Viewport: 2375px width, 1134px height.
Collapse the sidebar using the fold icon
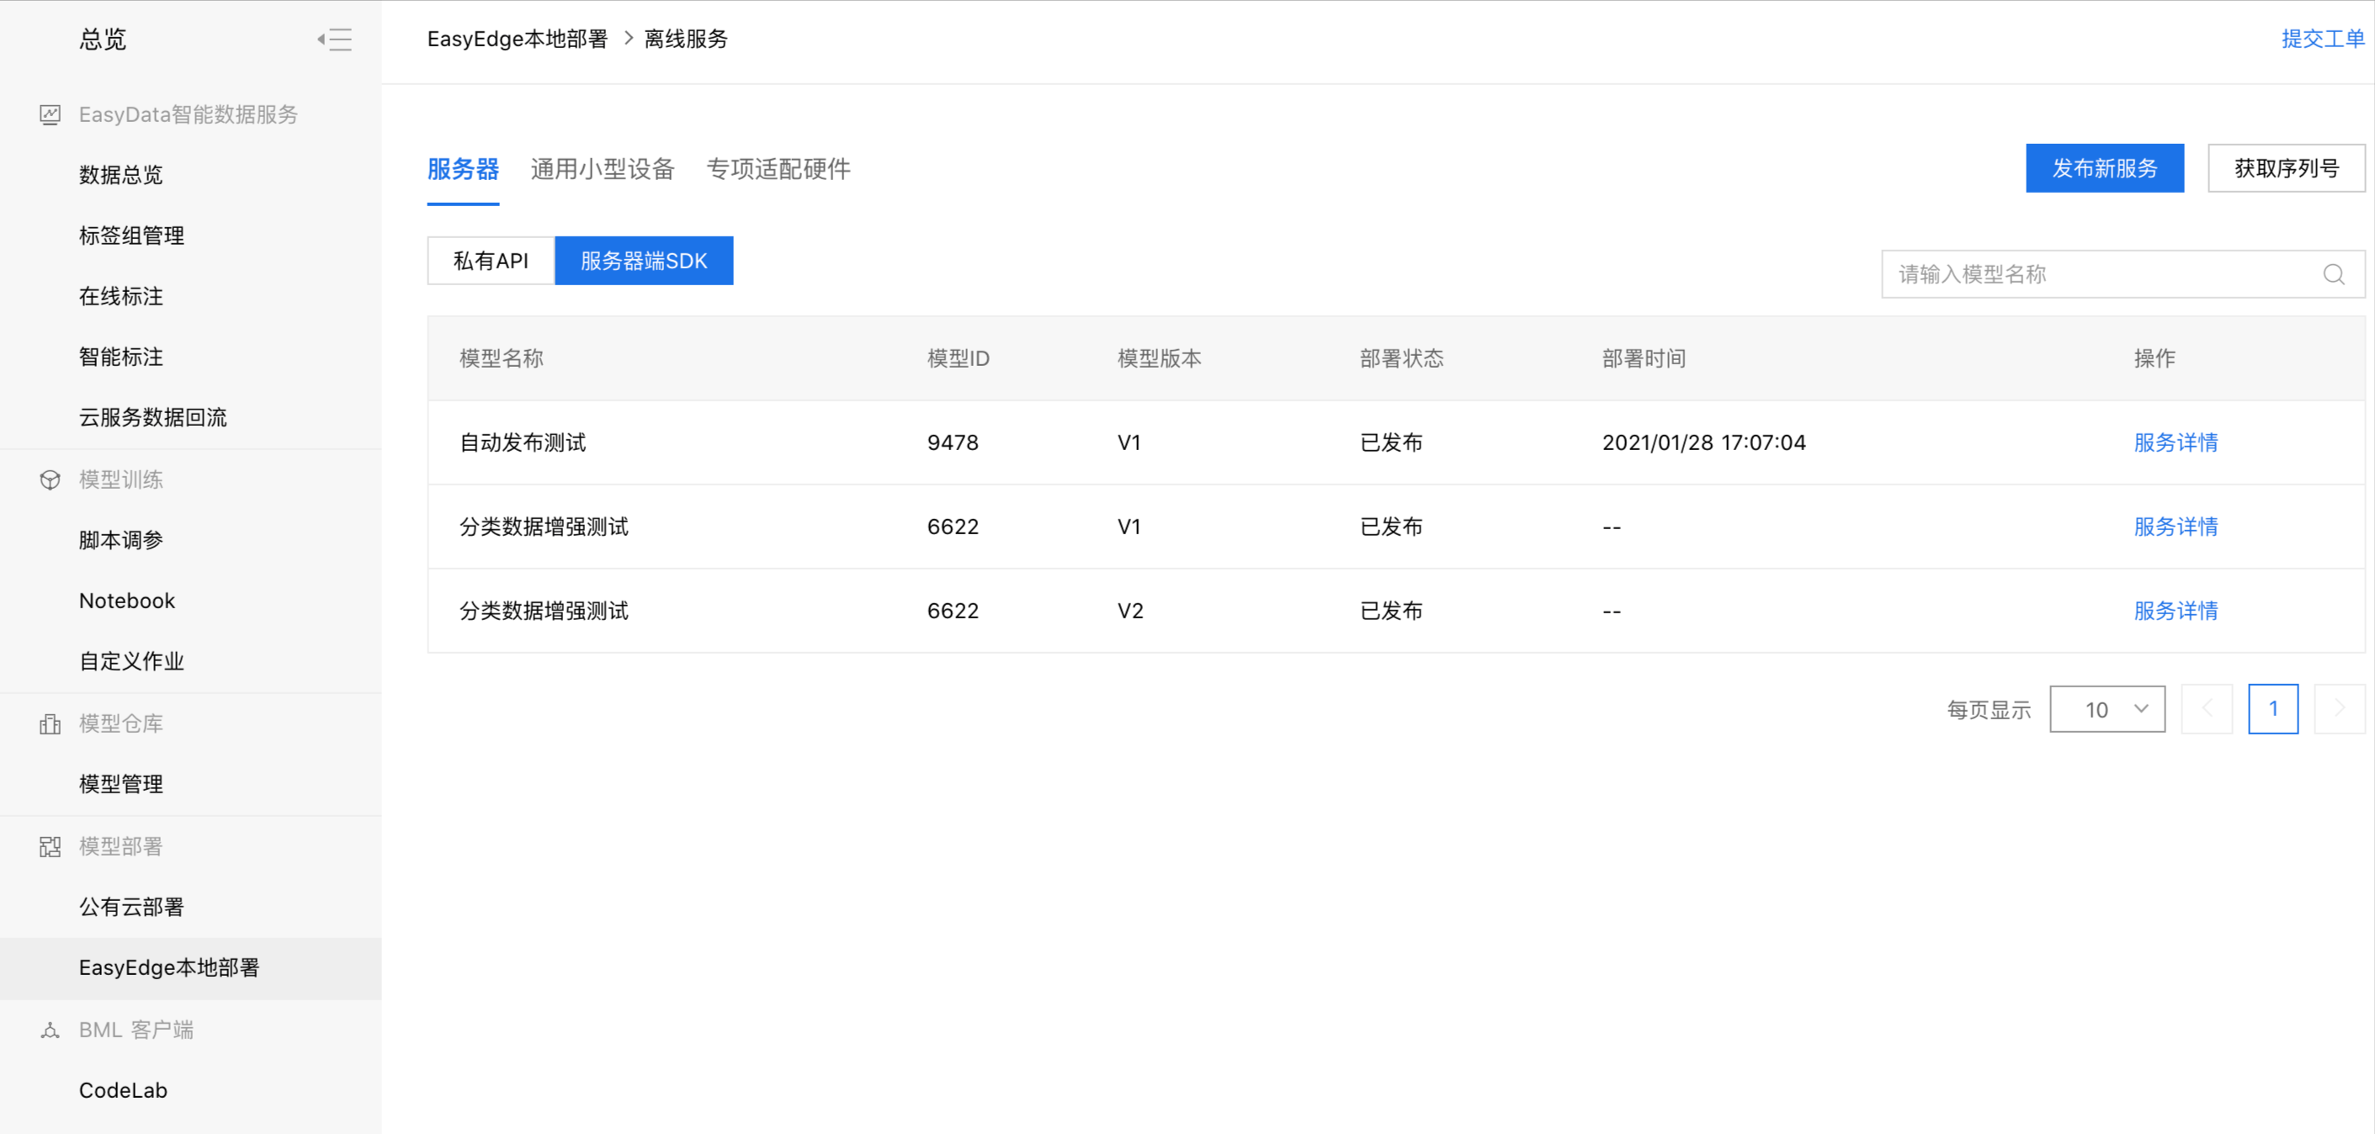[x=335, y=39]
